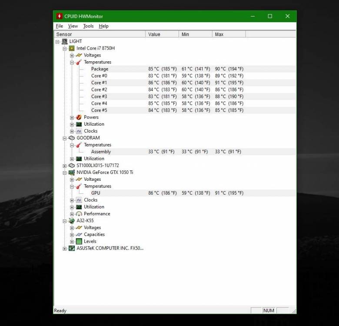Expand the CPU Voltages node
The height and width of the screenshot is (326, 339).
[72, 56]
